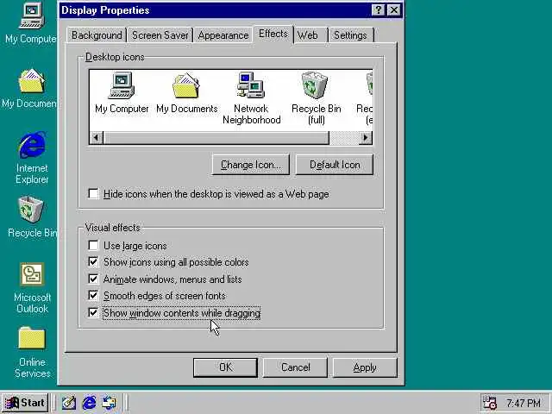
Task: Click the icon list horizontal scrollbar thumb
Action: (216, 137)
